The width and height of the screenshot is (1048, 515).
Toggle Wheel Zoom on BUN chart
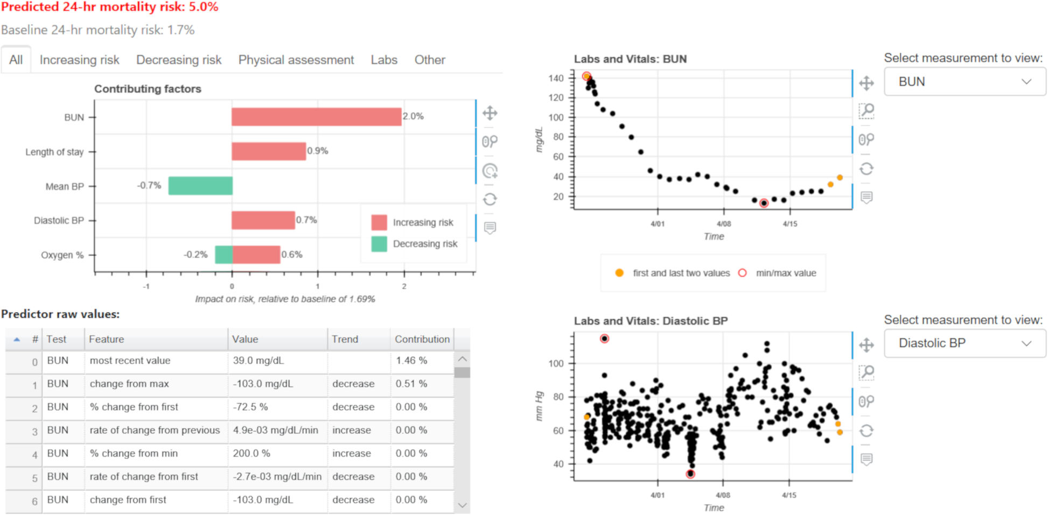[866, 140]
